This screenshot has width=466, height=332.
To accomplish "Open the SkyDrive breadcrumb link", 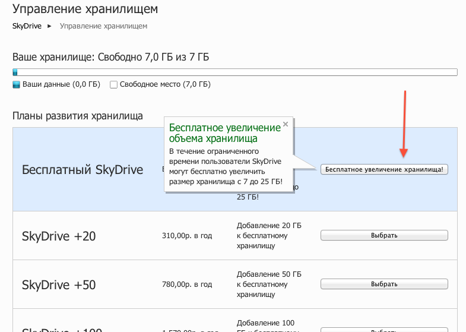I will pos(27,26).
